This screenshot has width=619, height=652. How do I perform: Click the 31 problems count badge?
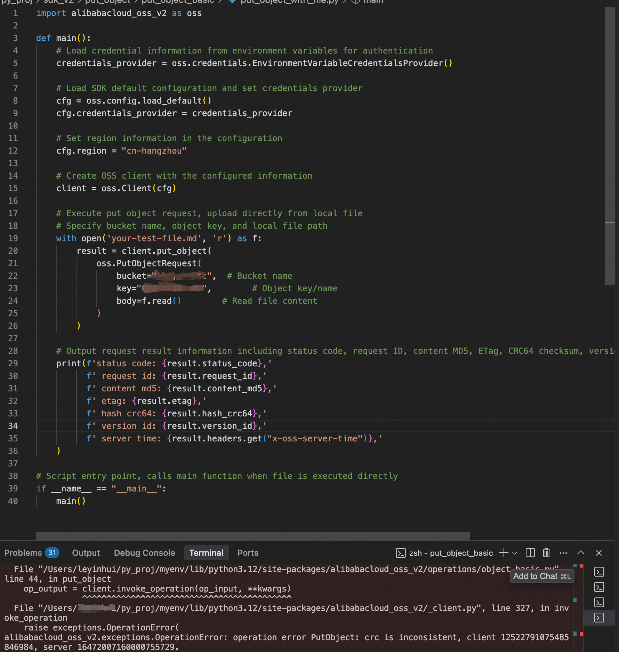click(52, 553)
